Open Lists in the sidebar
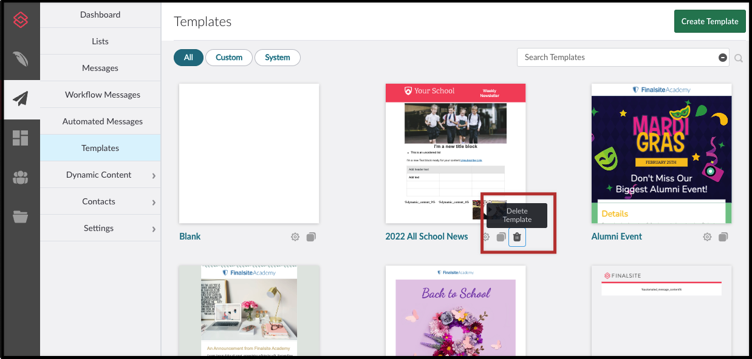The image size is (752, 359). coord(100,41)
